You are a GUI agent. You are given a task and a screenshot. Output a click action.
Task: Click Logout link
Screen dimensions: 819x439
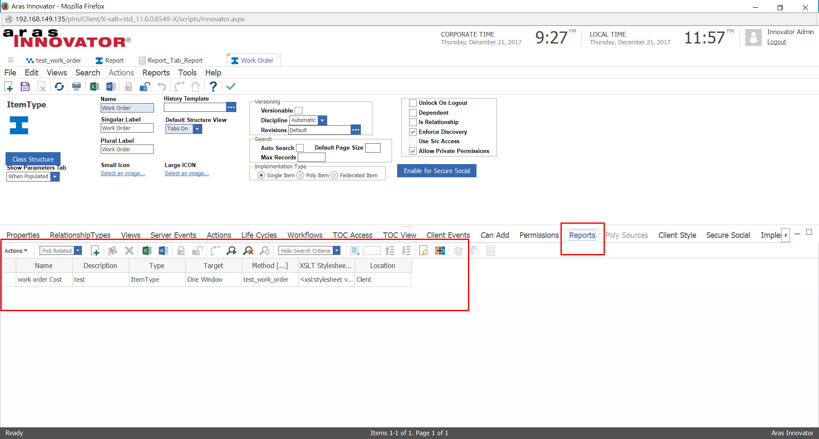click(776, 42)
